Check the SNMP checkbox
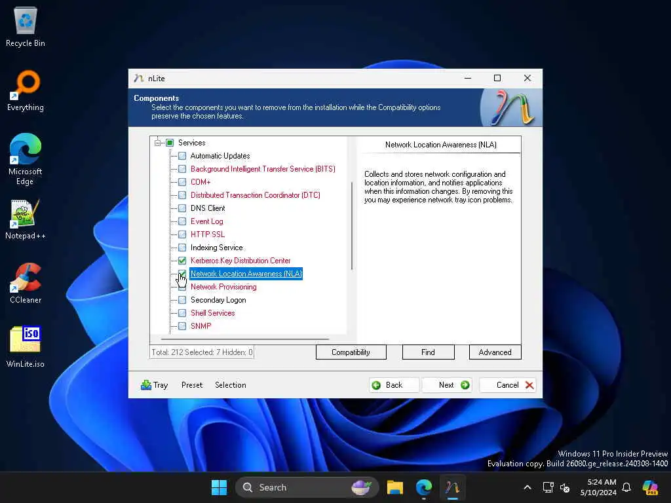The width and height of the screenshot is (671, 503). (182, 326)
